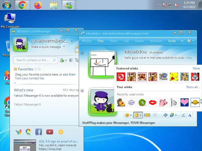Select the yellow ladybug featured wink
This screenshot has height=151, width=202.
(174, 77)
